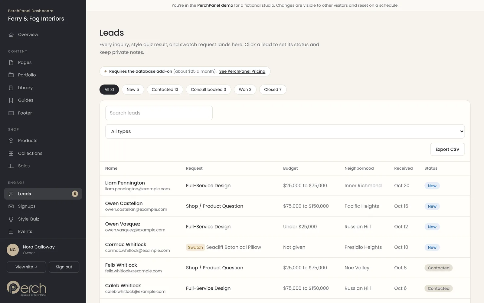Click the Products box icon
The image size is (484, 303).
[11, 141]
